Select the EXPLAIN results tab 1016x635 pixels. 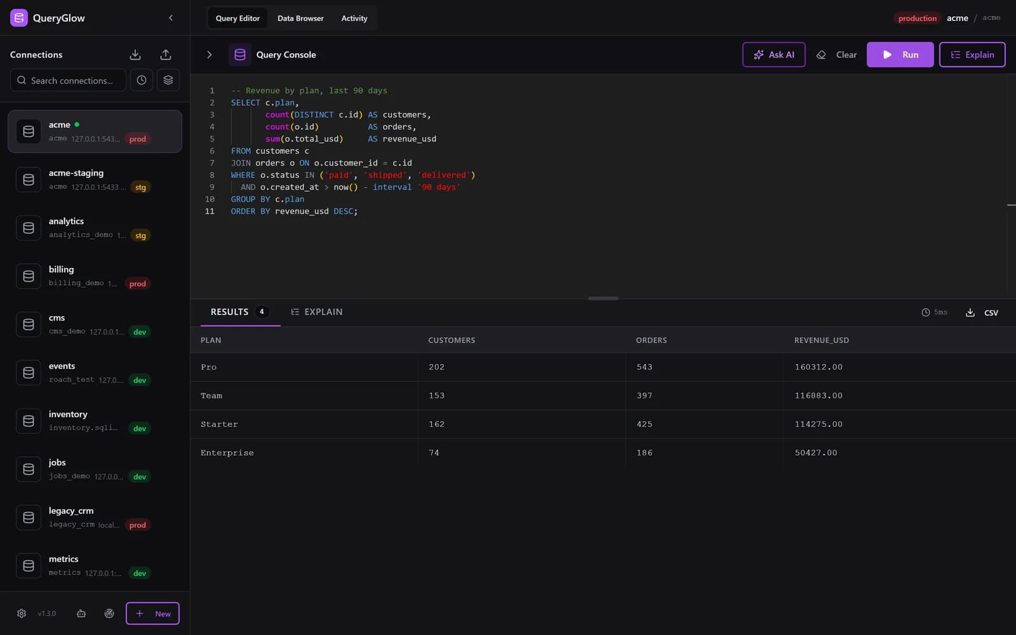coord(316,312)
